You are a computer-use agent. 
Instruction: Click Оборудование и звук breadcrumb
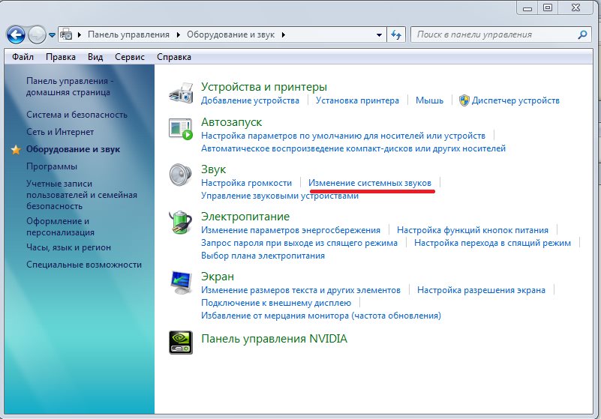pos(231,34)
